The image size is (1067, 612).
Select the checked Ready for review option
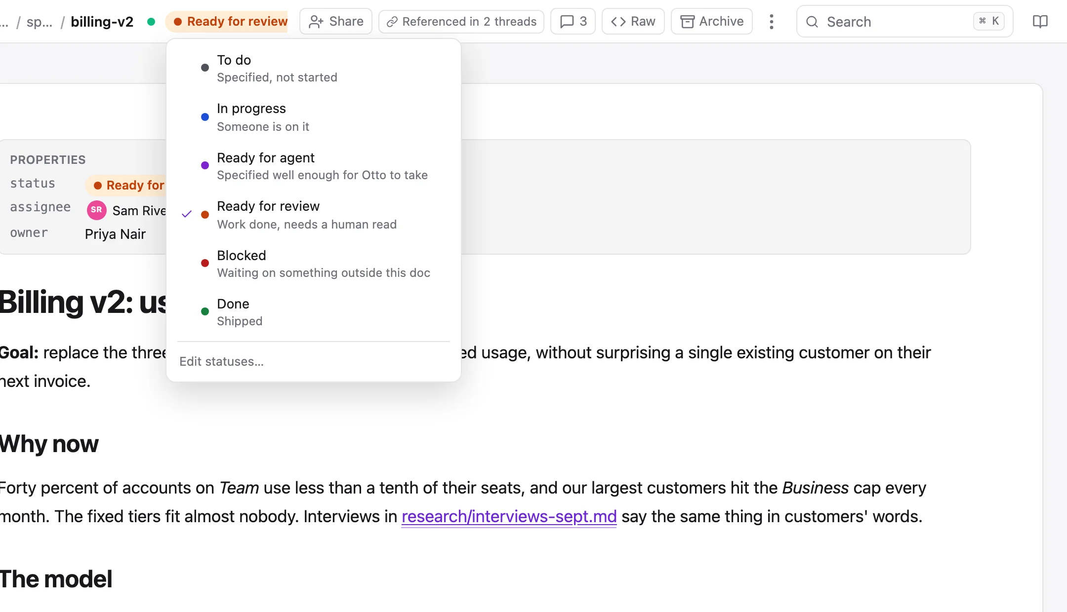(314, 215)
